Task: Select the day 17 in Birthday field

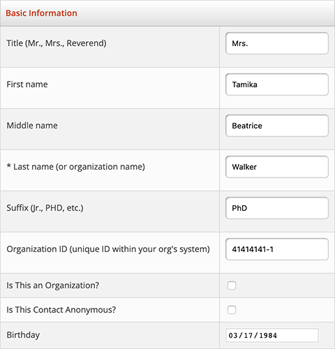Action: pos(248,336)
